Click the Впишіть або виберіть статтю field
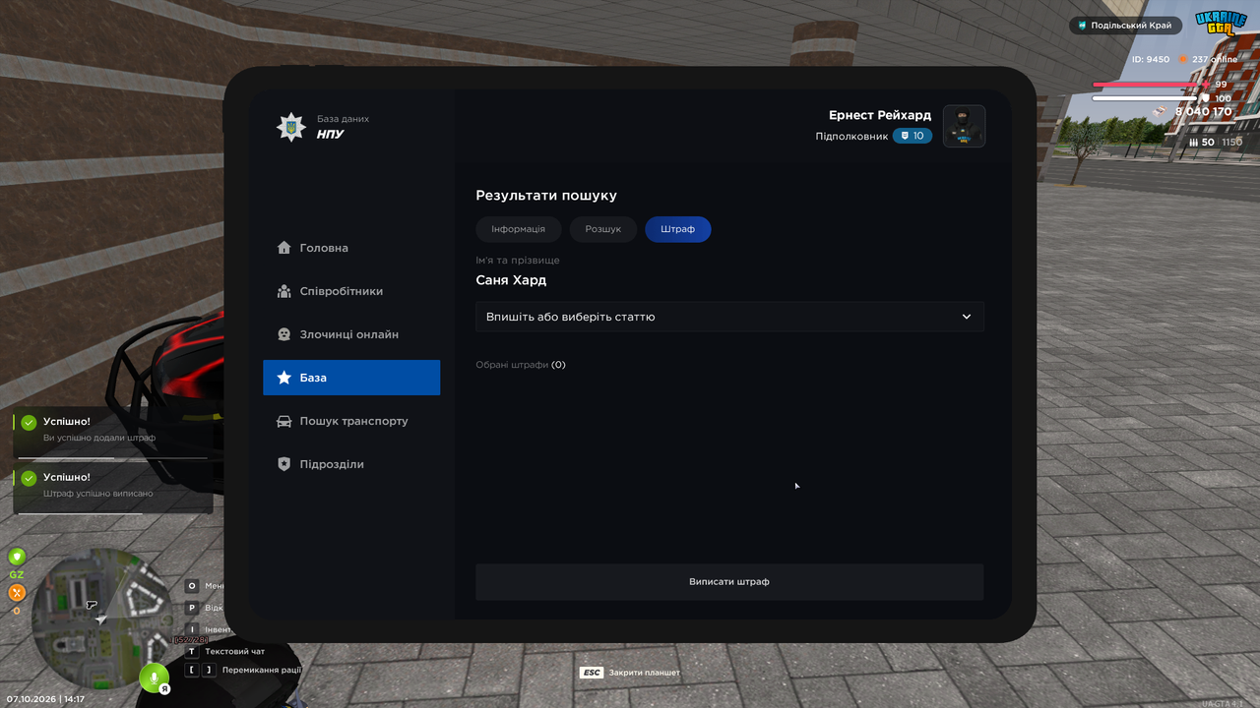The image size is (1260, 708). click(x=729, y=317)
